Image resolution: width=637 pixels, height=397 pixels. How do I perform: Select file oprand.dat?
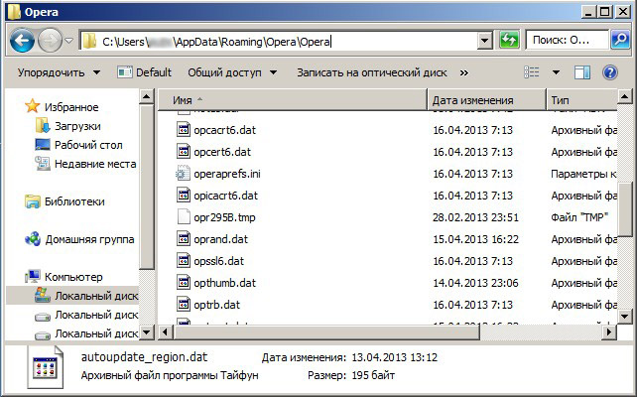tap(220, 239)
